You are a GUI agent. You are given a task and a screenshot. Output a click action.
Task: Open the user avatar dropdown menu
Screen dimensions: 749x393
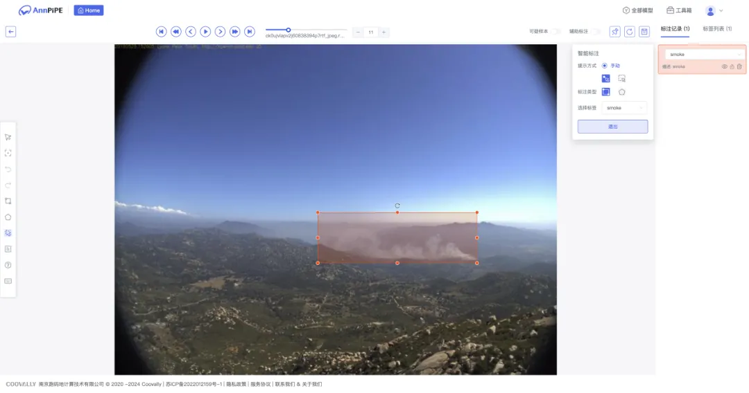point(714,10)
